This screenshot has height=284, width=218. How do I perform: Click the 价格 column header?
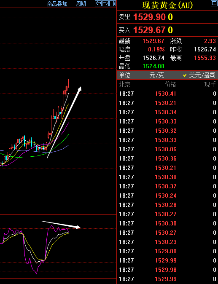click(170, 84)
